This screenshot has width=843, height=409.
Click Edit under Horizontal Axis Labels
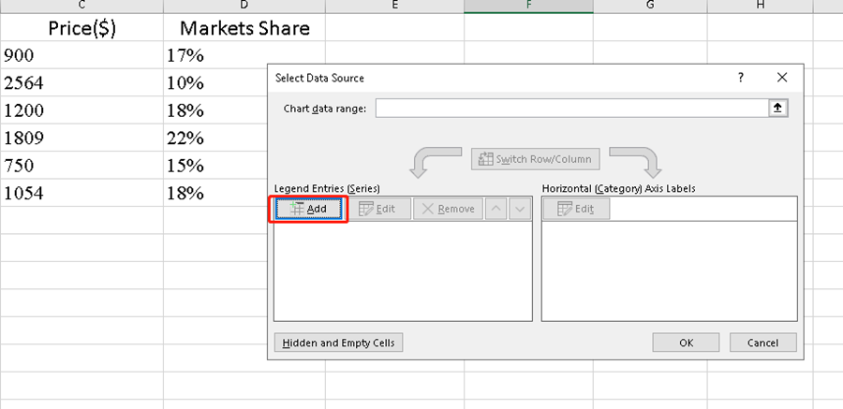576,209
